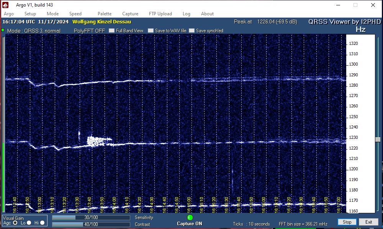Select the Lo visual gain radio button
The height and width of the screenshot is (229, 383).
[29, 222]
